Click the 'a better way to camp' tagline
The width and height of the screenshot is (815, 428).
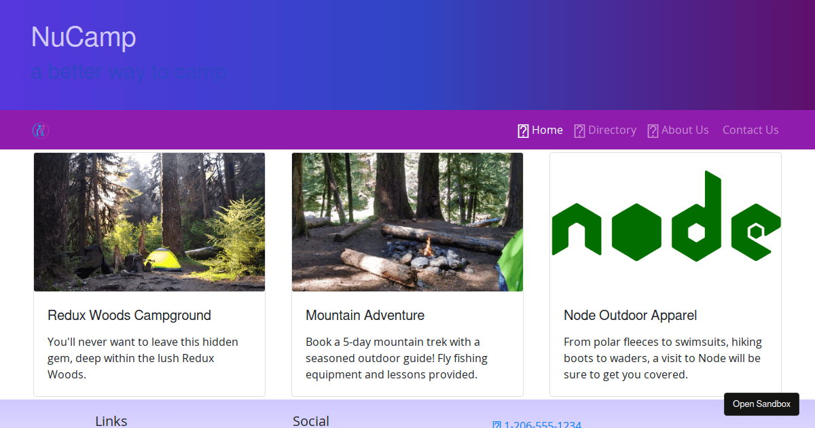coord(129,71)
